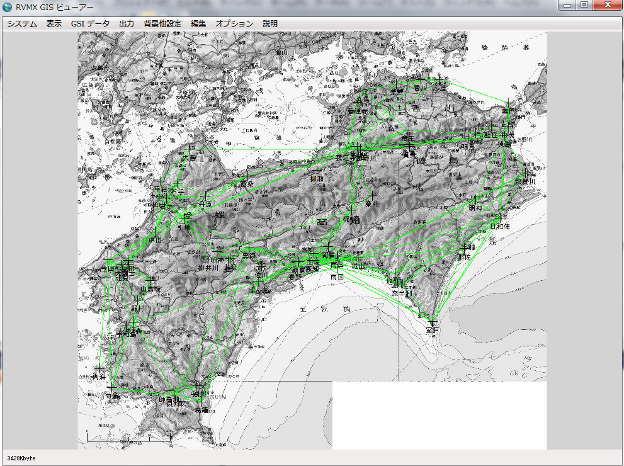
Task: Minimize the RVMX GIS viewer window
Action: point(569,6)
